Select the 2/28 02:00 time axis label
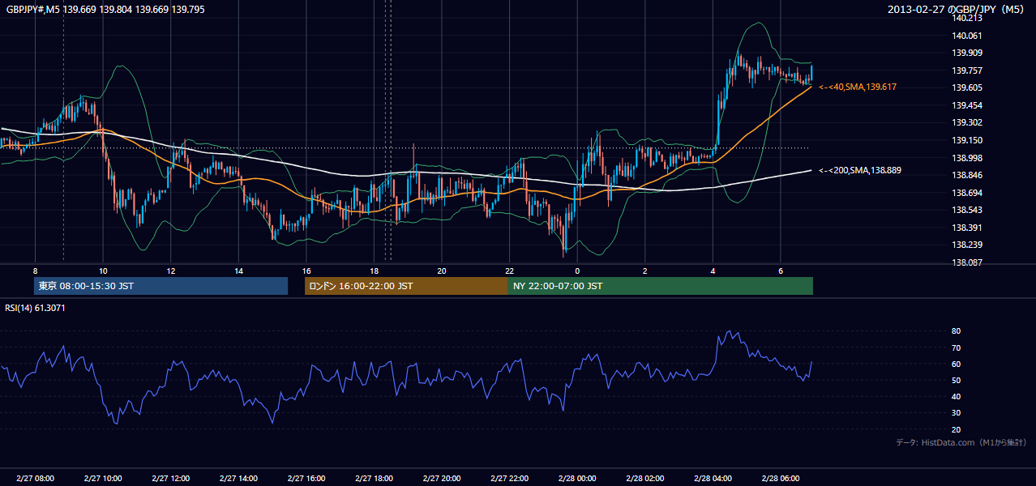The height and width of the screenshot is (486, 1036). click(x=644, y=479)
